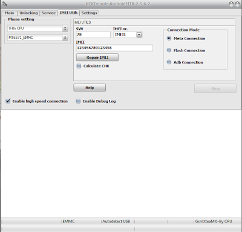The image size is (242, 232).
Task: Open the 0-By CPU dropdown
Action: coord(38,28)
